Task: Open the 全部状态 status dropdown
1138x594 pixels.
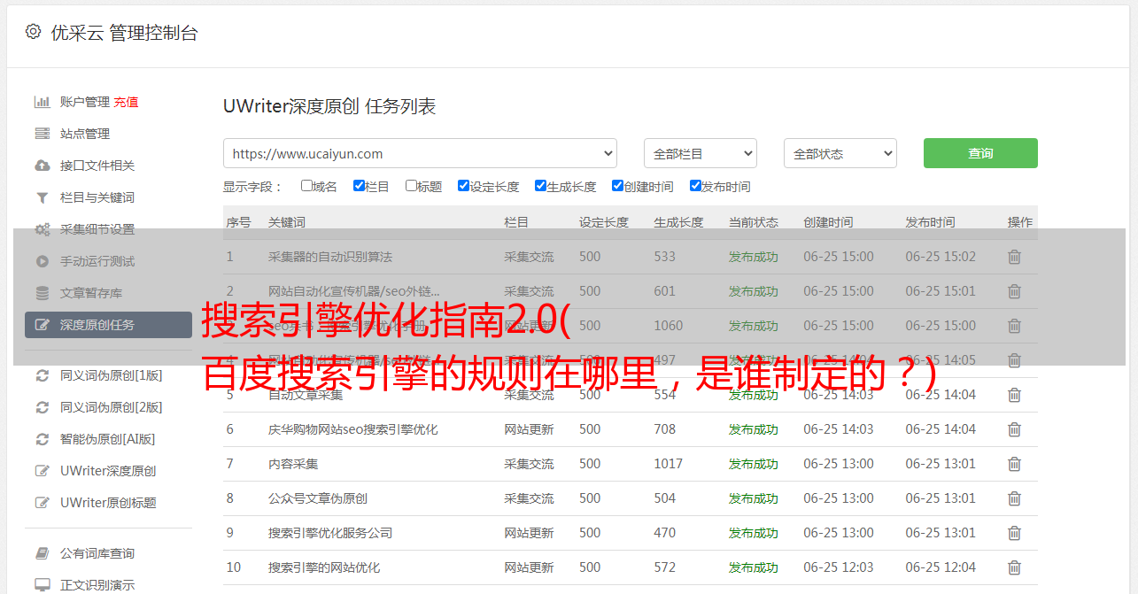Action: click(x=840, y=153)
